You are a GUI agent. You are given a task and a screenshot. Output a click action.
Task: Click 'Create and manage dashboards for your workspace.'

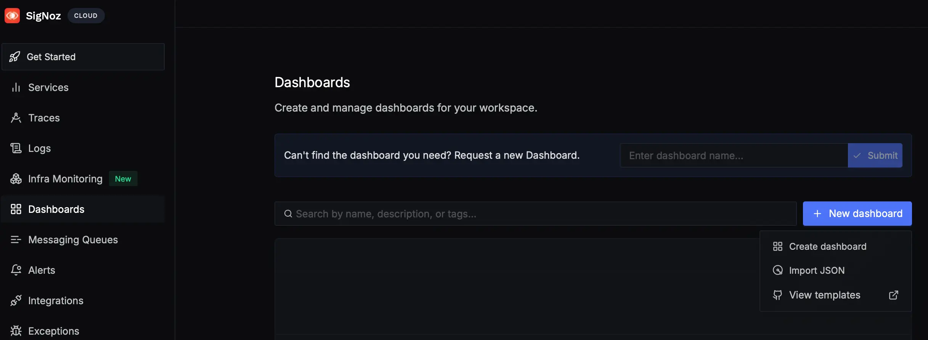[x=406, y=108]
